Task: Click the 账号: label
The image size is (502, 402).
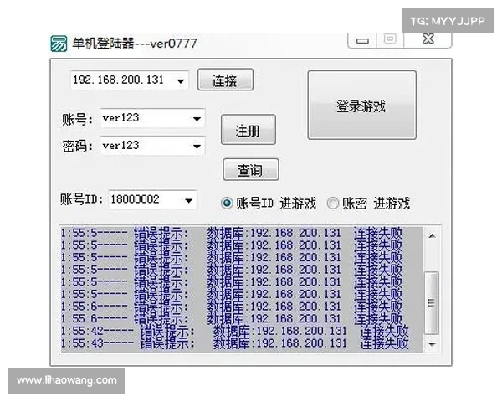Action: coord(78,119)
